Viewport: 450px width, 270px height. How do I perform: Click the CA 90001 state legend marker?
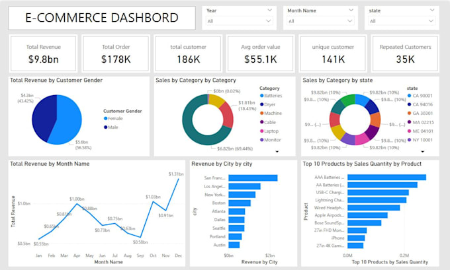click(x=409, y=96)
